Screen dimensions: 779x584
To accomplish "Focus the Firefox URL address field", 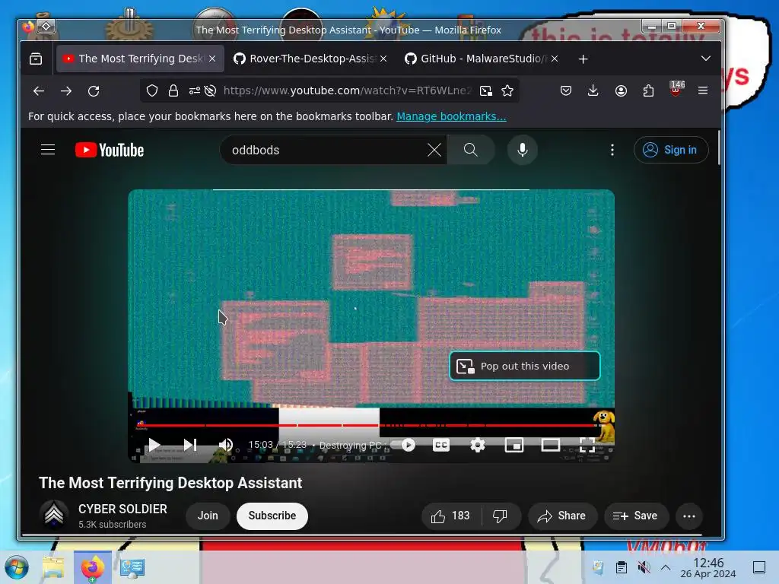I will pos(347,90).
